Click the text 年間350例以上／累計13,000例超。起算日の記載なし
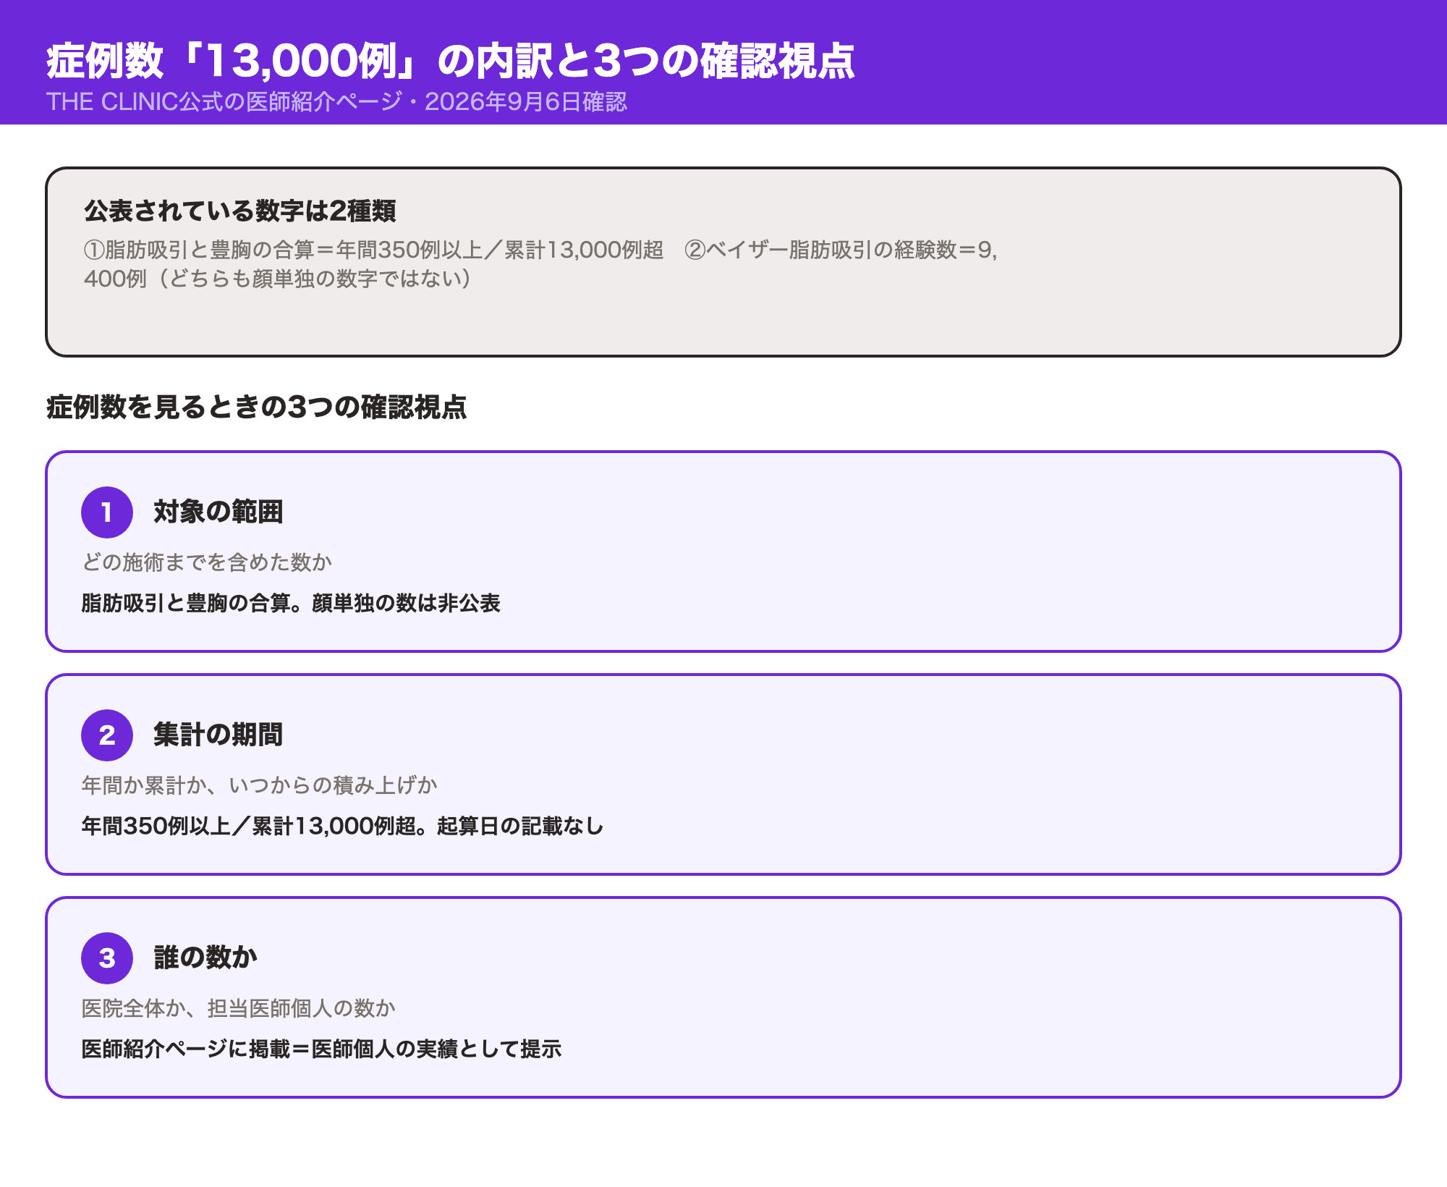1447x1187 pixels. click(x=342, y=826)
